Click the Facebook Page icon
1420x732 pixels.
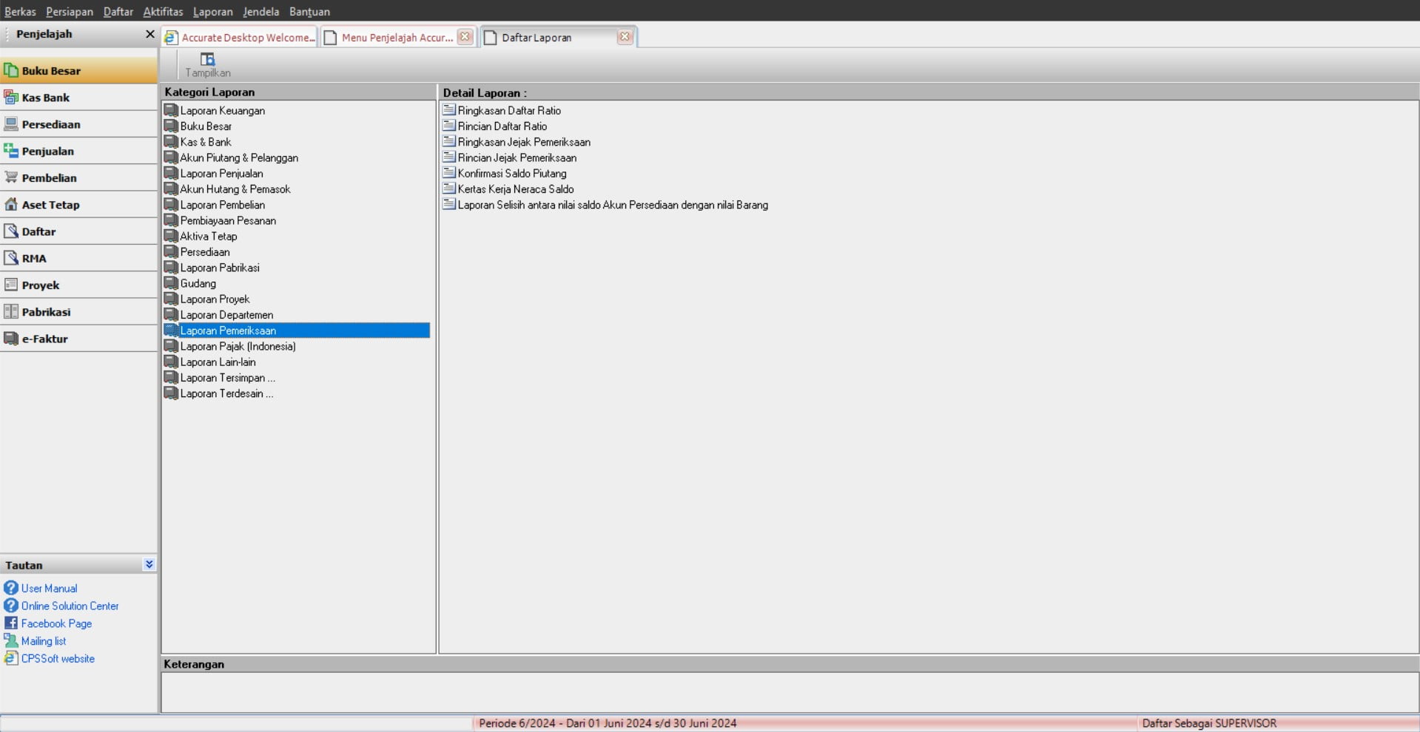click(x=11, y=623)
